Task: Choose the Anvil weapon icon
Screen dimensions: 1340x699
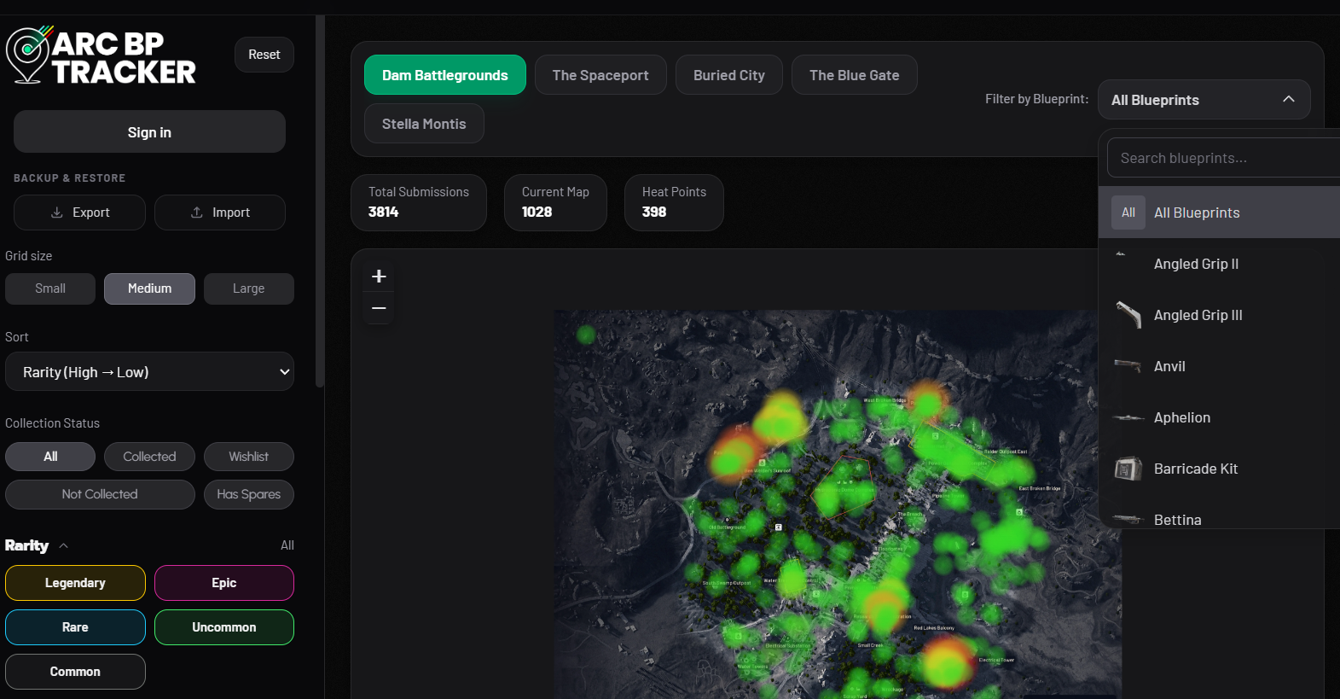Action: [1128, 366]
